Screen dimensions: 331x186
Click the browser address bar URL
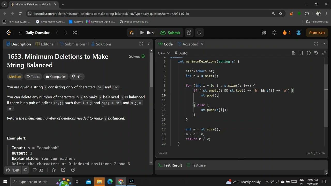111,14
